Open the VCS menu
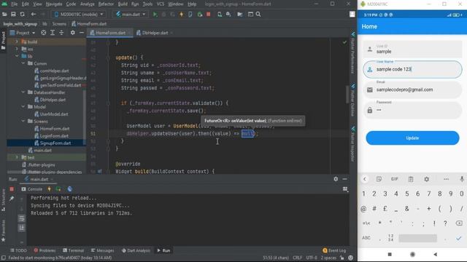467x262 pixels. (161, 4)
